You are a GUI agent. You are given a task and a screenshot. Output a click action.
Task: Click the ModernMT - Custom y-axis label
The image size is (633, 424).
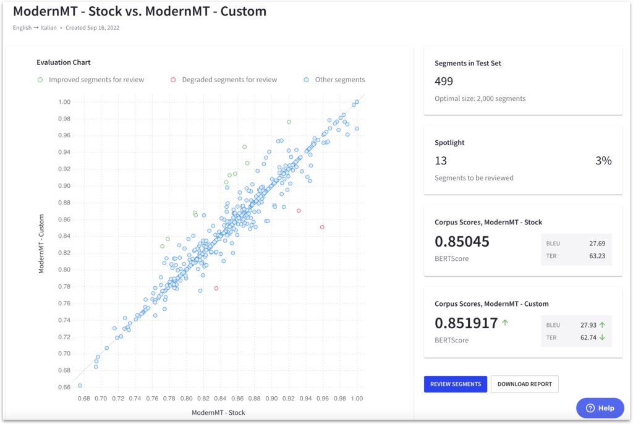pyautogui.click(x=41, y=244)
